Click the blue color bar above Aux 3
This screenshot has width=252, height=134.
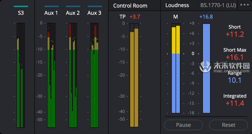point(95,6)
